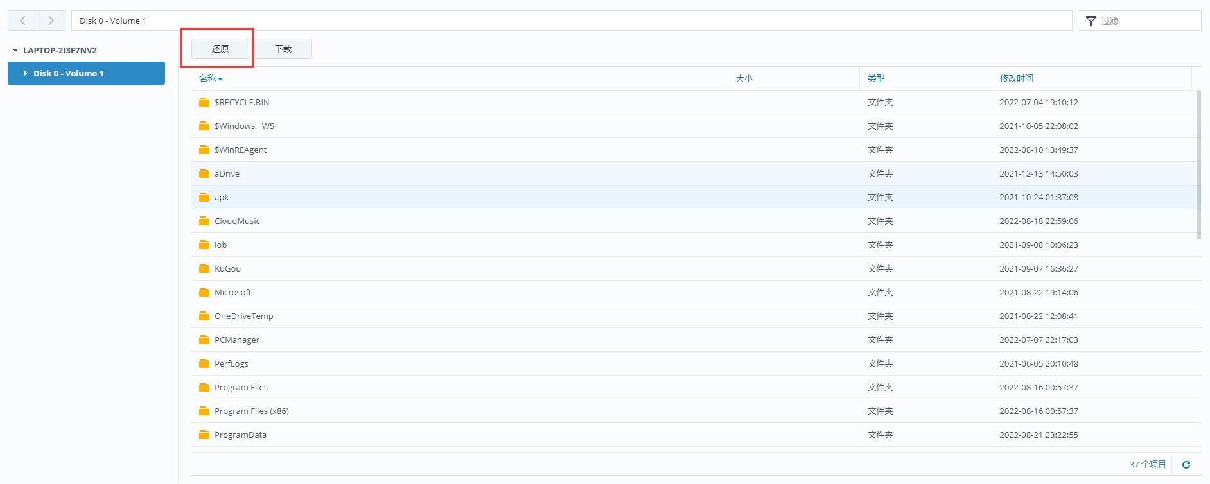This screenshot has height=484, width=1210.
Task: Click the filter funnel icon
Action: tap(1091, 21)
